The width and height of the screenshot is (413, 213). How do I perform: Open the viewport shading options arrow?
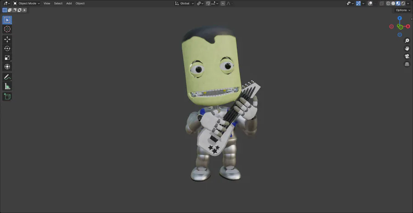[408, 3]
